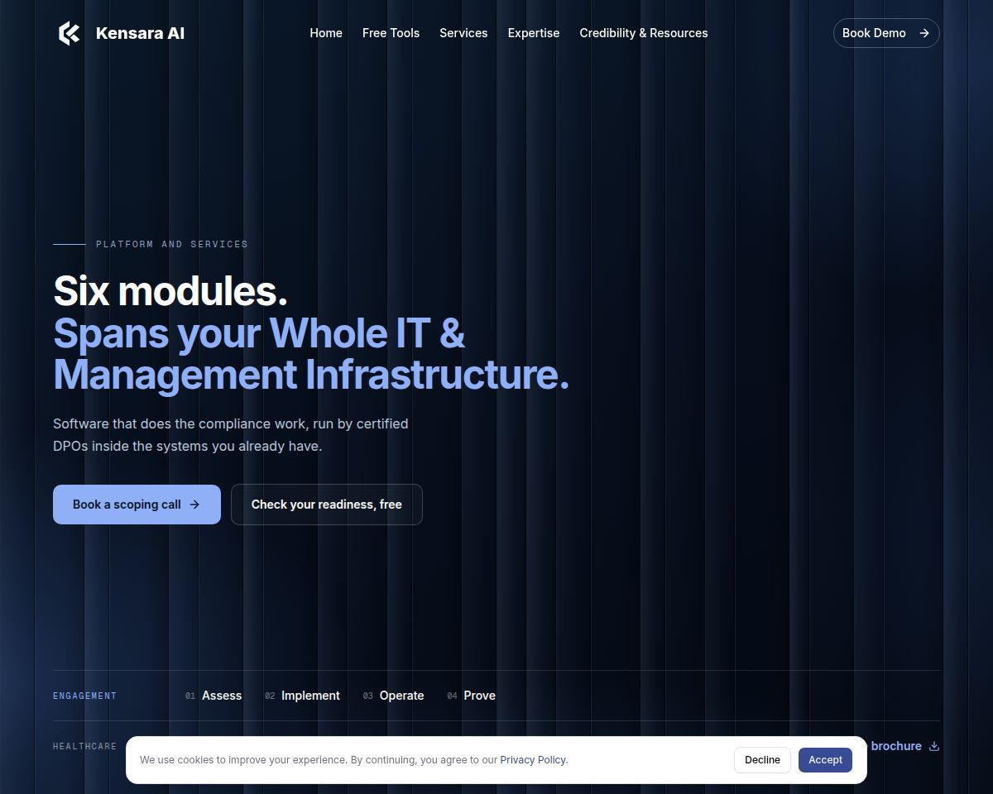Screen dimensions: 993x794
Task: Open the Home nav item
Action: (326, 33)
